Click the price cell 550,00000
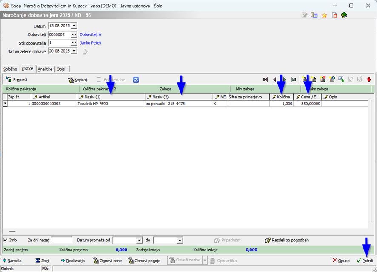Image resolution: width=377 pixels, height=272 pixels. point(308,104)
